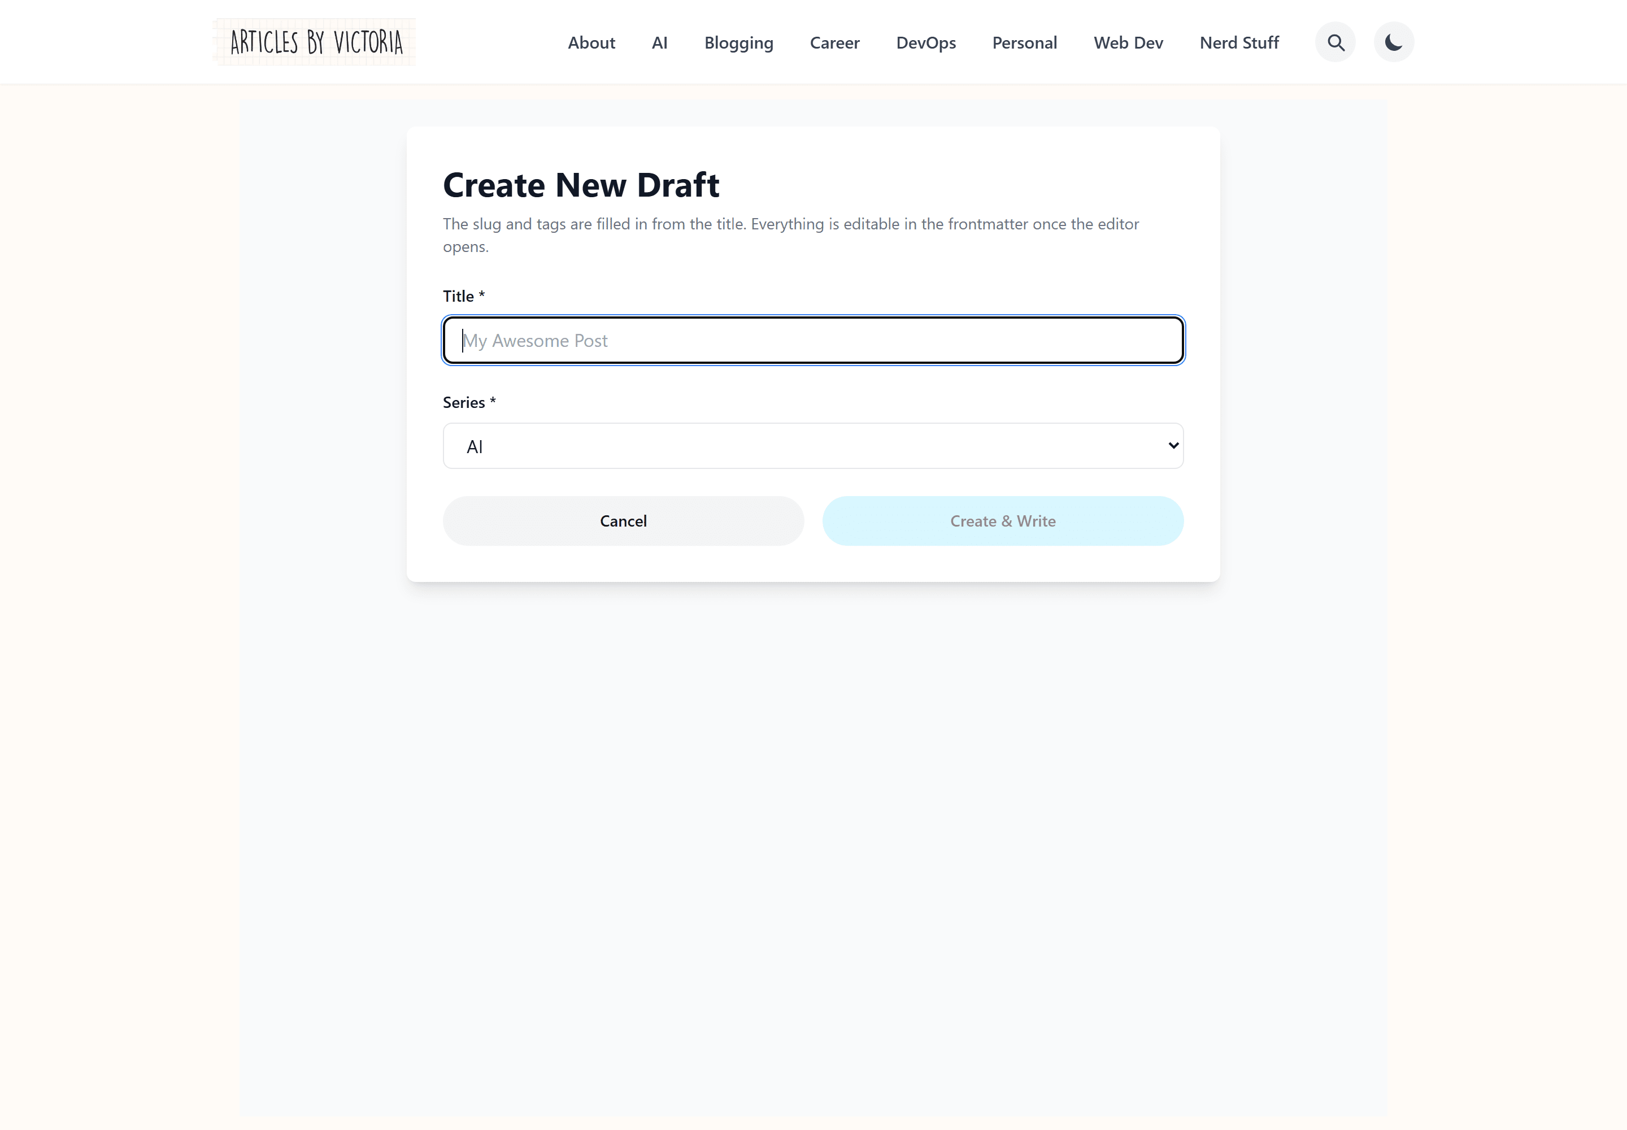Click the Create & Write button
Viewport: 1627px width, 1130px height.
pyautogui.click(x=1003, y=521)
